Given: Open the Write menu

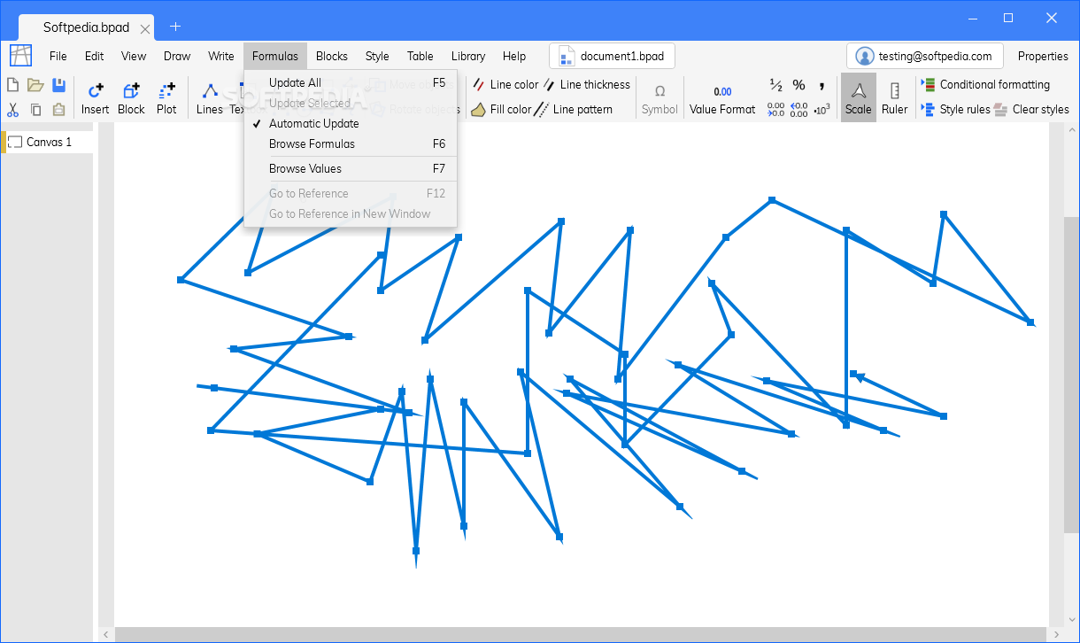Looking at the screenshot, I should (x=221, y=56).
